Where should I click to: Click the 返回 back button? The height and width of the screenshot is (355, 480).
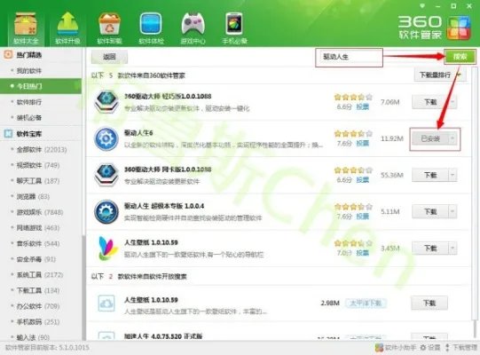(x=109, y=57)
